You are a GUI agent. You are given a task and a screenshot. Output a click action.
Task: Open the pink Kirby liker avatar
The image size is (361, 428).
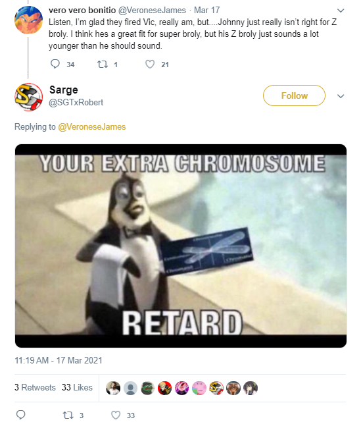point(199,388)
